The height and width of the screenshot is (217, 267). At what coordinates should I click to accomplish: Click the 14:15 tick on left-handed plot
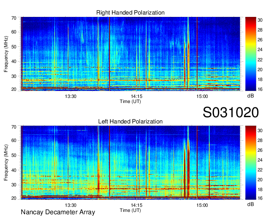point(136,205)
